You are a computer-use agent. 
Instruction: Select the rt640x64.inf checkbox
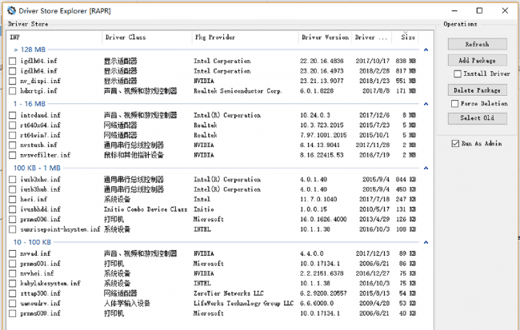[13, 125]
